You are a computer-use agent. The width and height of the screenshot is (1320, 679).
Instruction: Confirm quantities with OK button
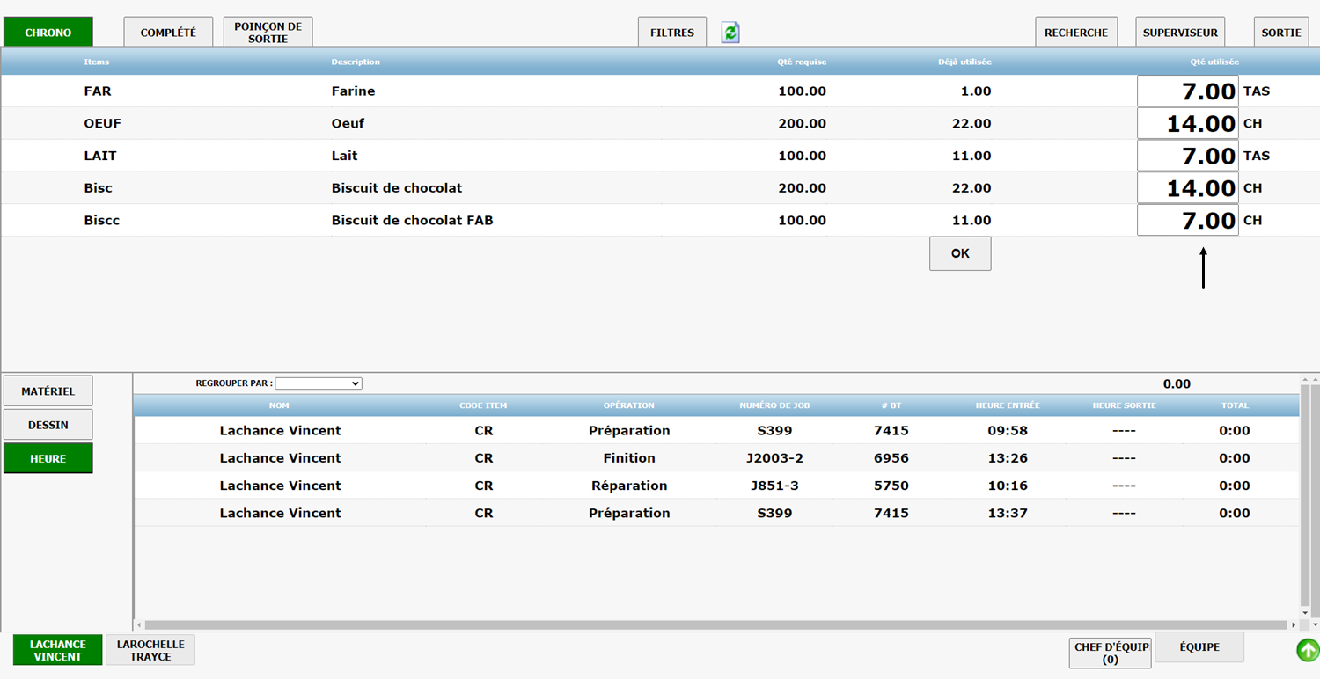click(960, 253)
